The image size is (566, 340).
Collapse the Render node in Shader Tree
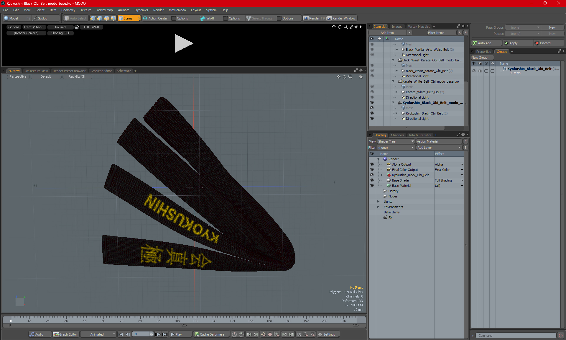point(378,159)
